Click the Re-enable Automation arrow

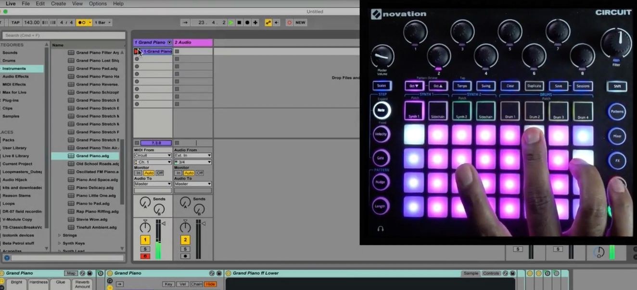click(277, 23)
